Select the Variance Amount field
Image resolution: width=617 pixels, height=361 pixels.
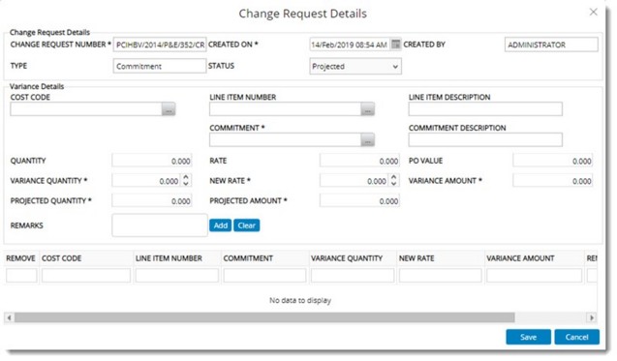(x=552, y=181)
